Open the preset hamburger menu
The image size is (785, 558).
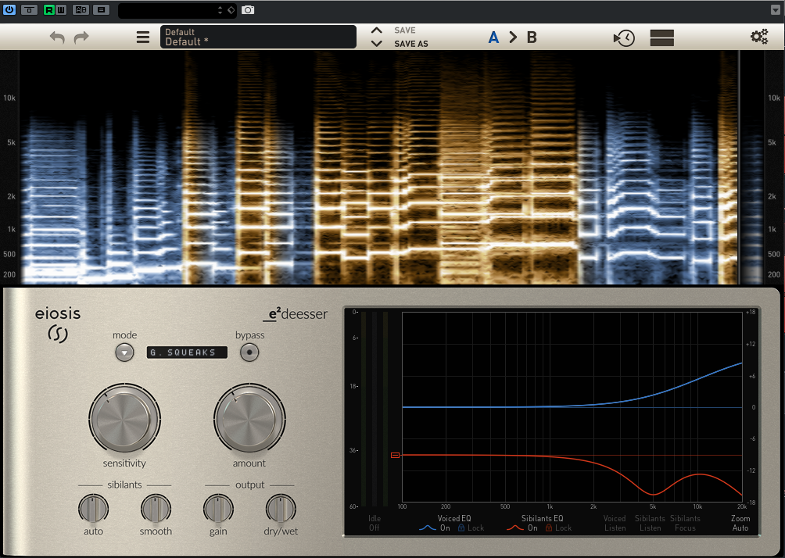click(x=143, y=37)
